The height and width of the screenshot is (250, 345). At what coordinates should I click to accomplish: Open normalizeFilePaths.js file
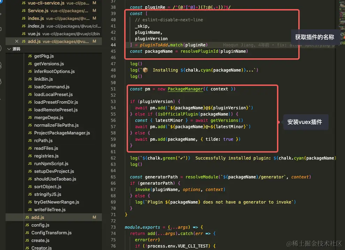(x=56, y=125)
